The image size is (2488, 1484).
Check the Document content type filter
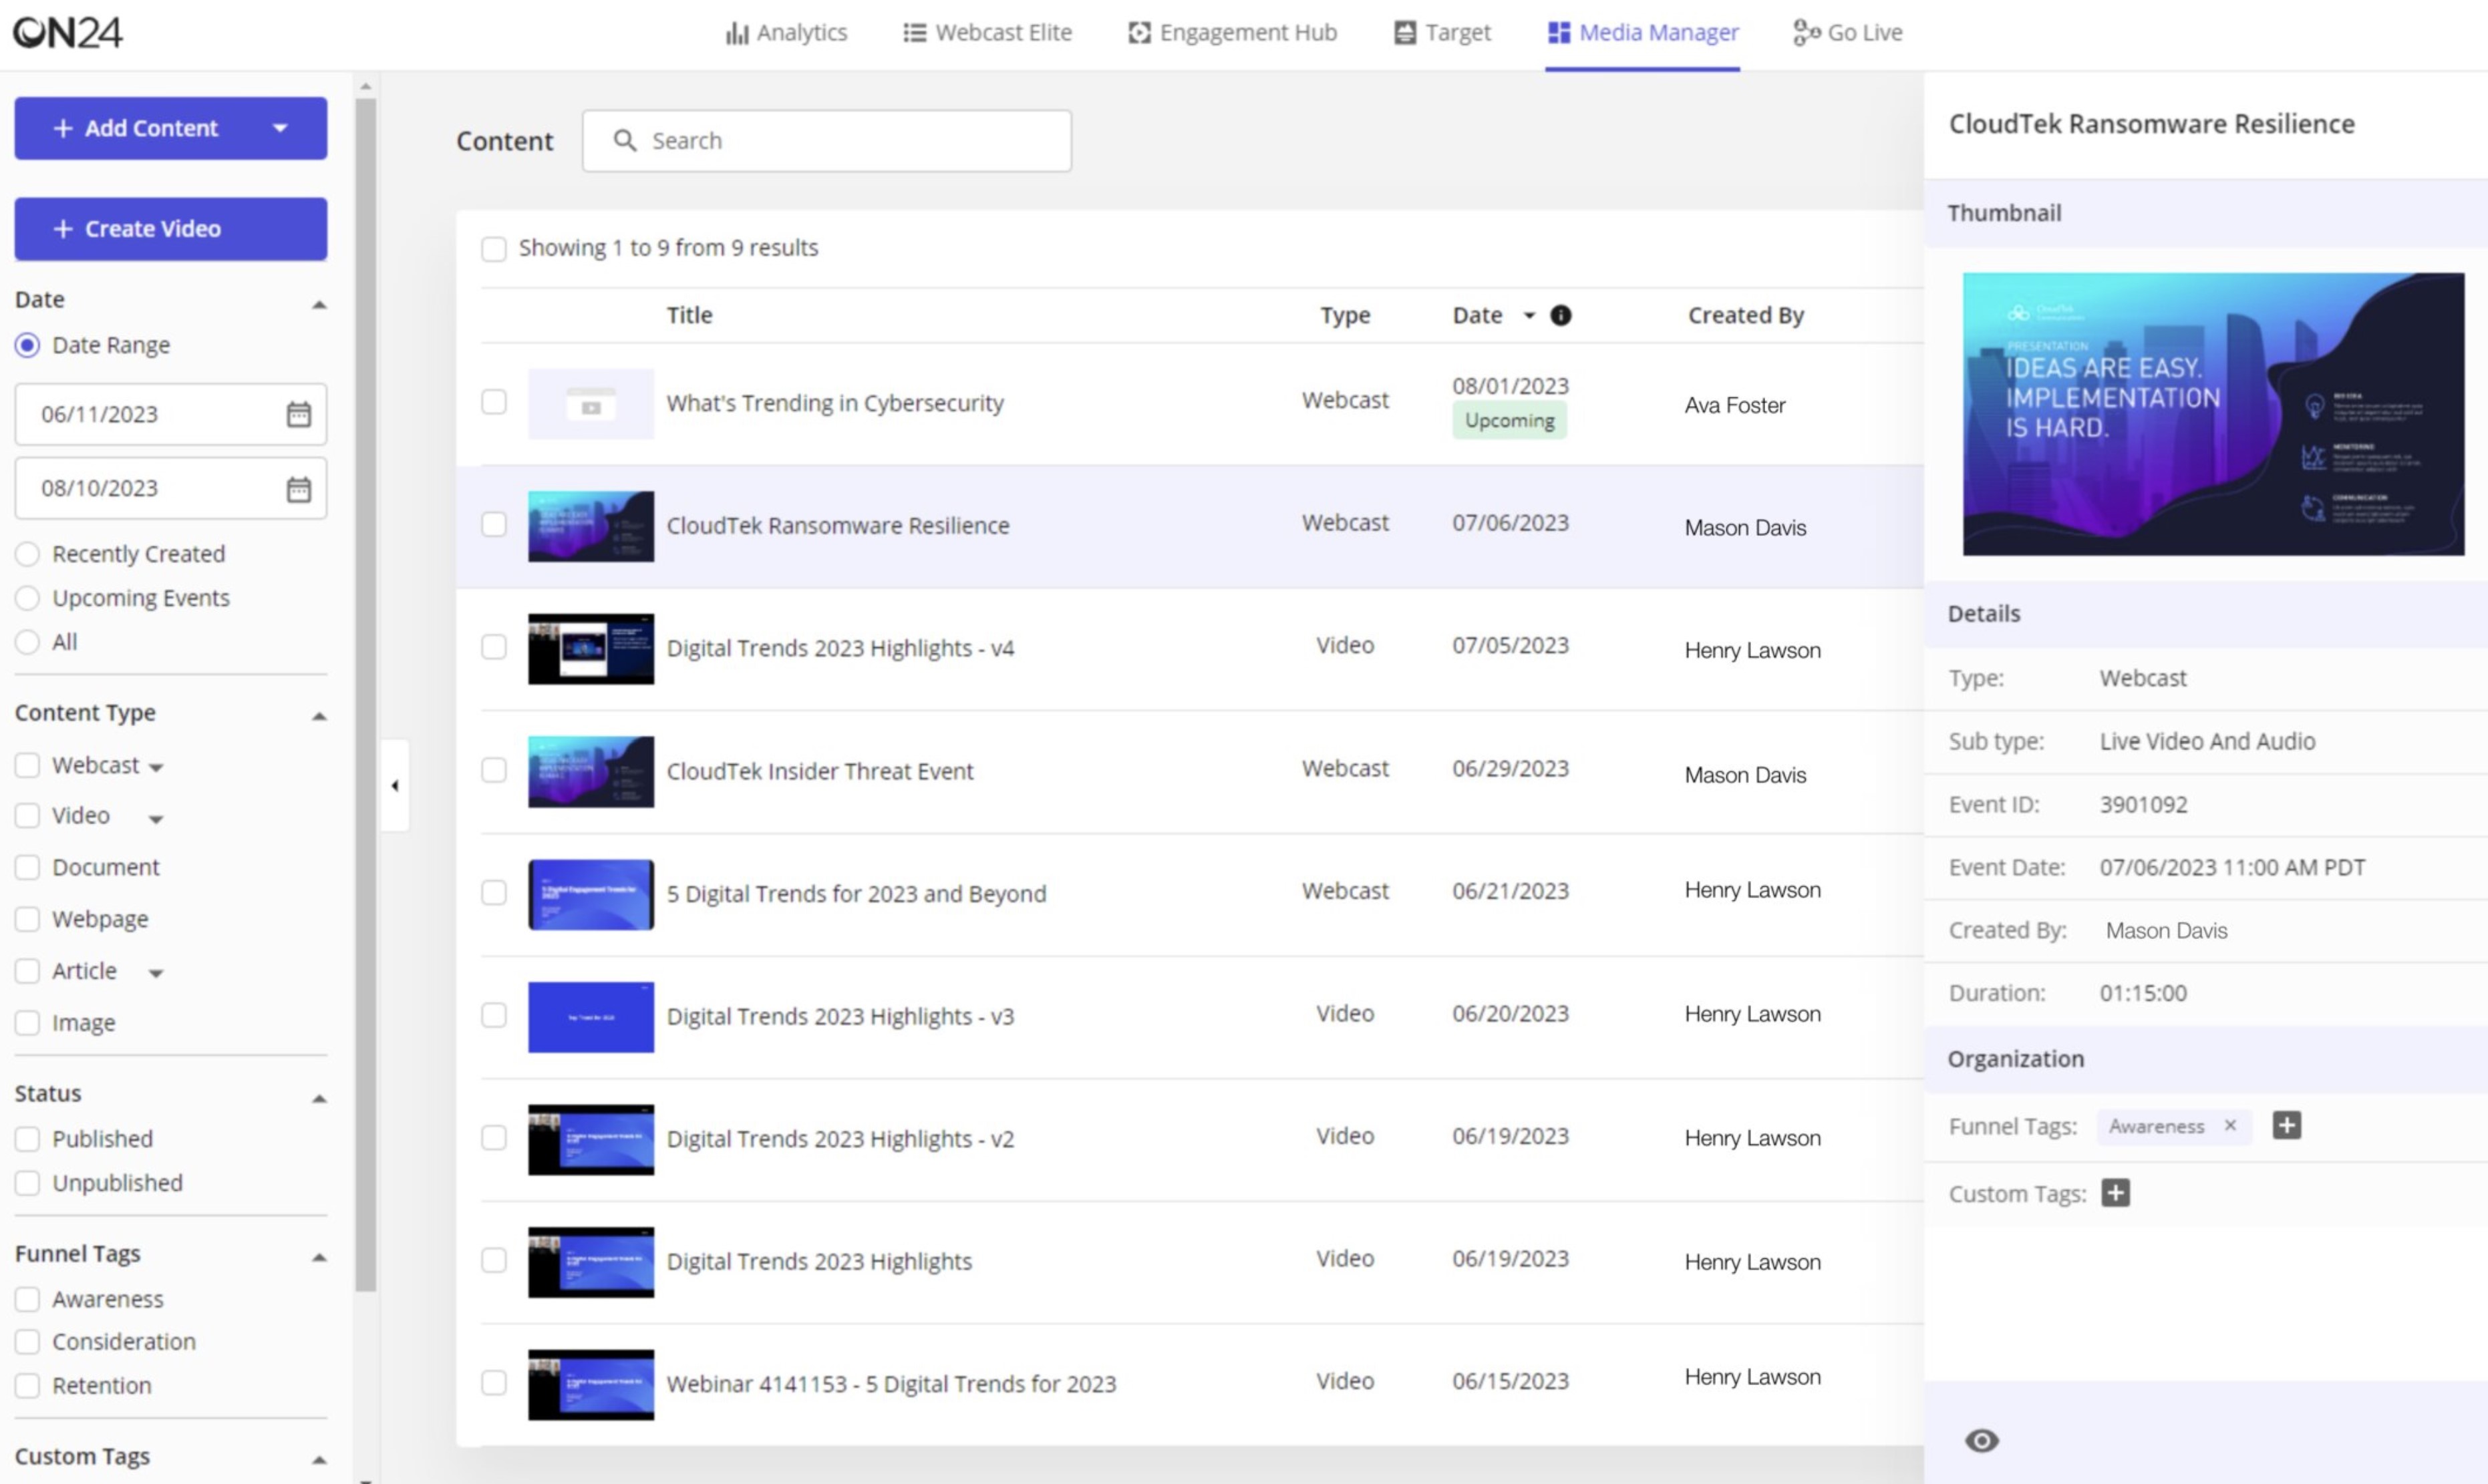click(x=27, y=867)
